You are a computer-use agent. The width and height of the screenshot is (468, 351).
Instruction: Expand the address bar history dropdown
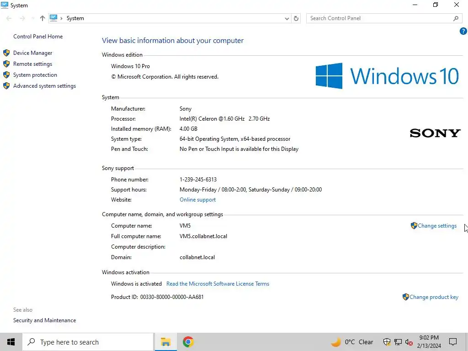[287, 18]
